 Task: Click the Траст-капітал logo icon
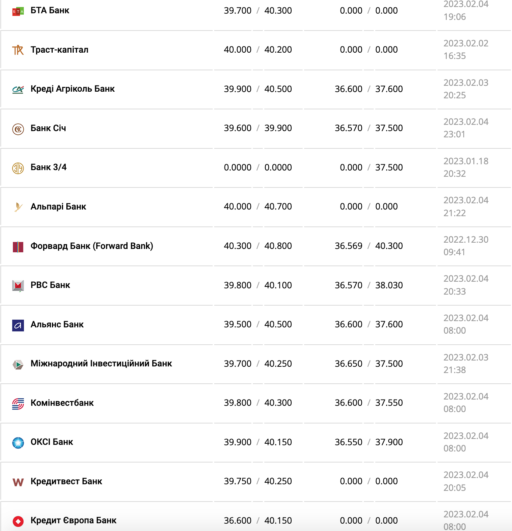pos(18,50)
